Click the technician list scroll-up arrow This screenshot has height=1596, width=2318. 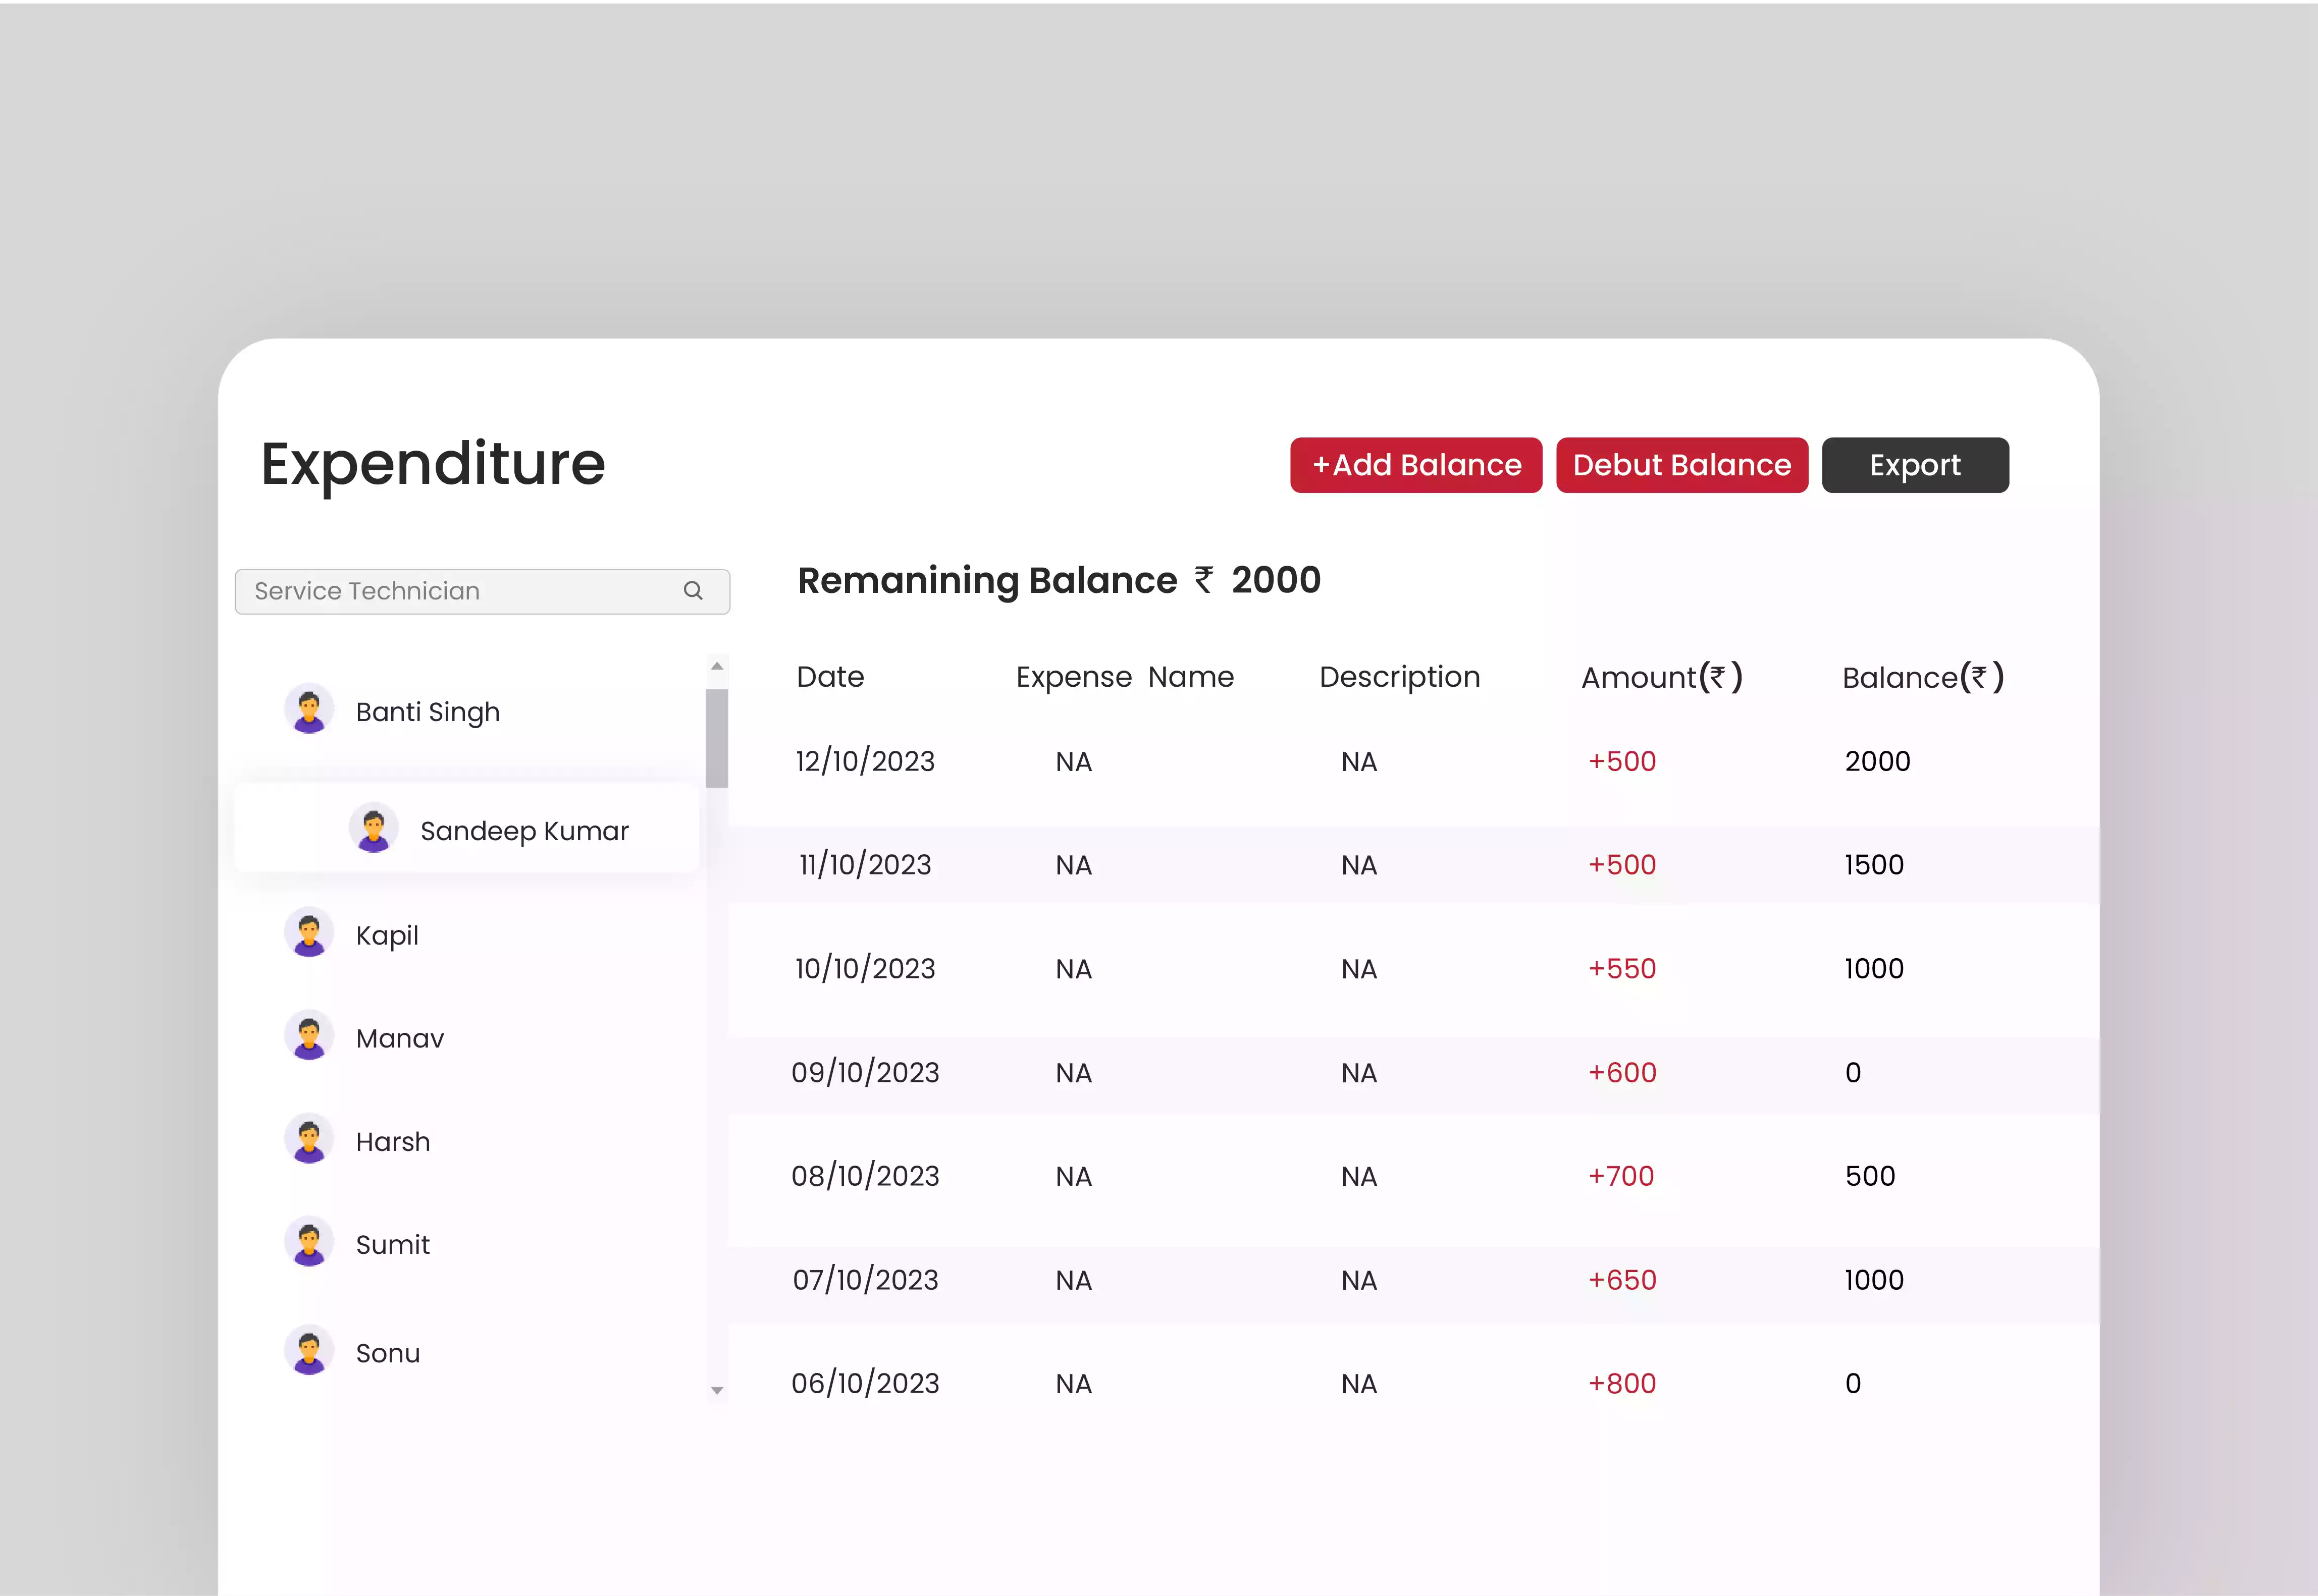[716, 666]
